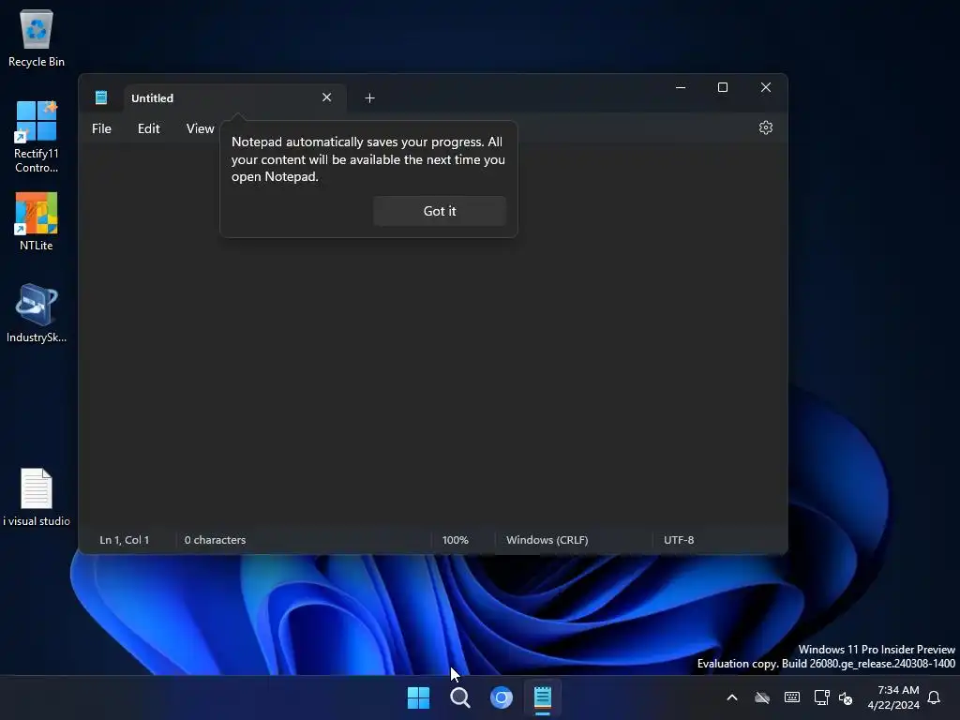This screenshot has width=960, height=720.
Task: Open the Edit menu
Action: coord(149,128)
